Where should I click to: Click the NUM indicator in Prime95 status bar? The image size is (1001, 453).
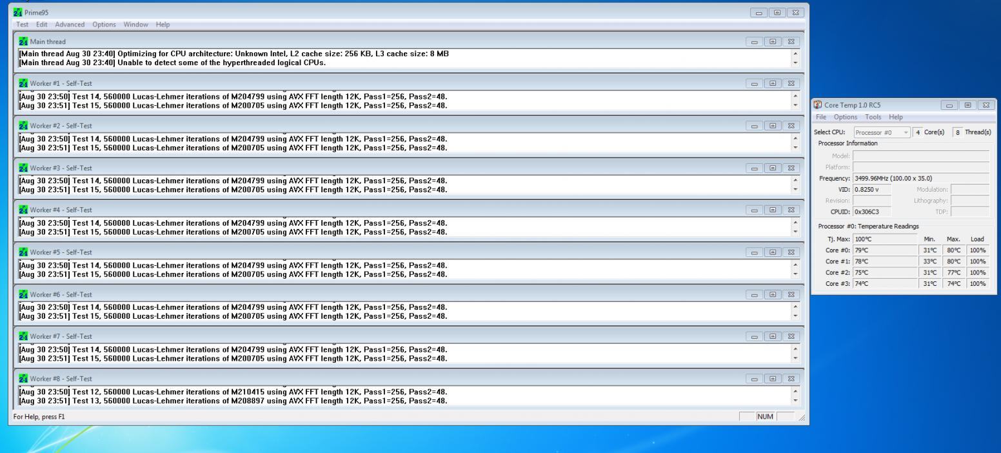click(766, 417)
